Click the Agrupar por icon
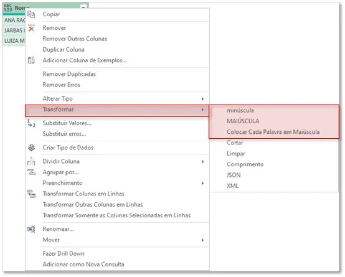Viewport: 345px width, 277px height. click(31, 172)
